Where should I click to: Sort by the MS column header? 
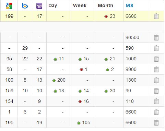pyautogui.click(x=129, y=5)
